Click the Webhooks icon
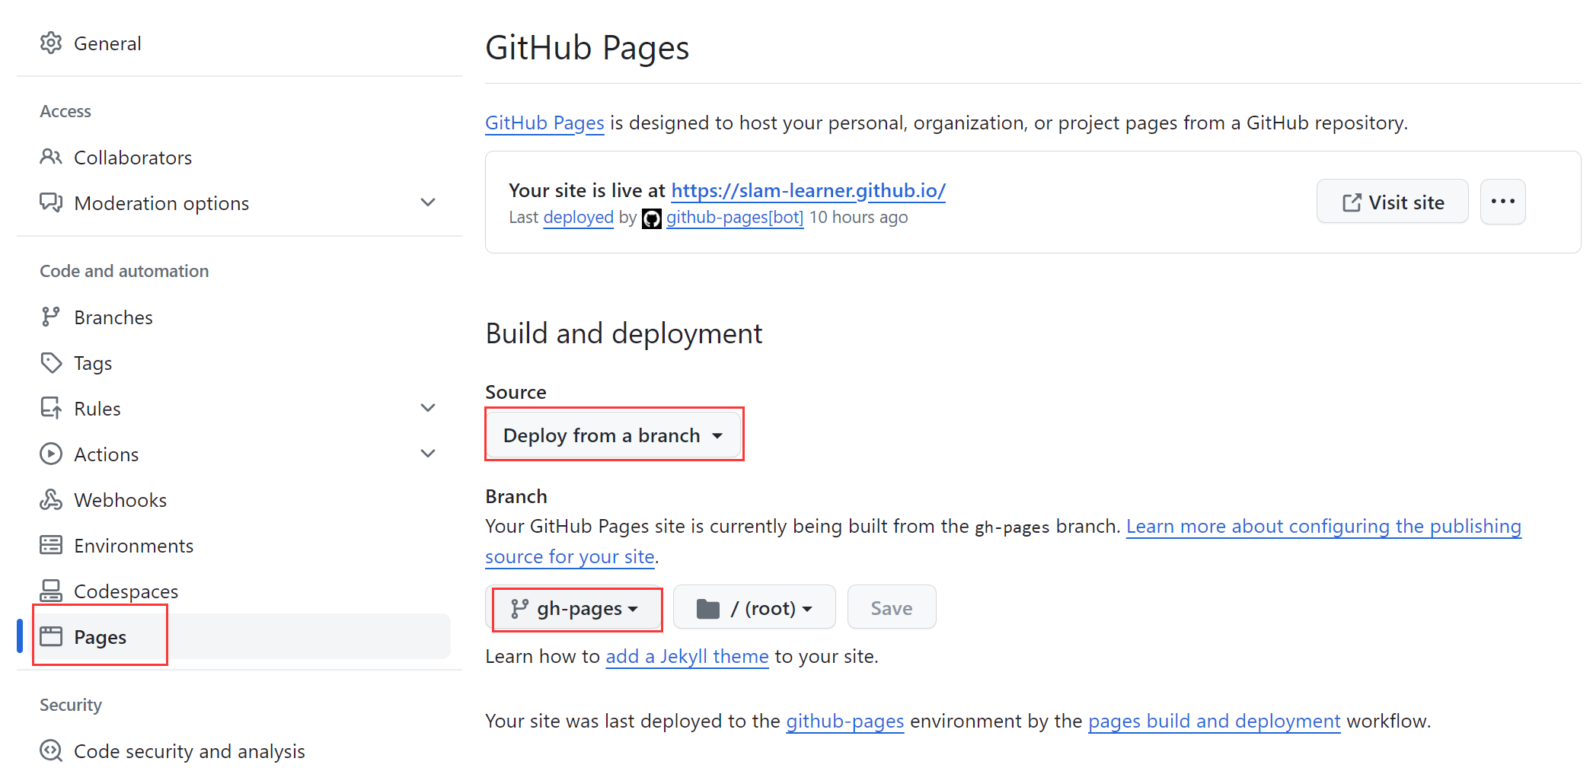 (x=51, y=499)
